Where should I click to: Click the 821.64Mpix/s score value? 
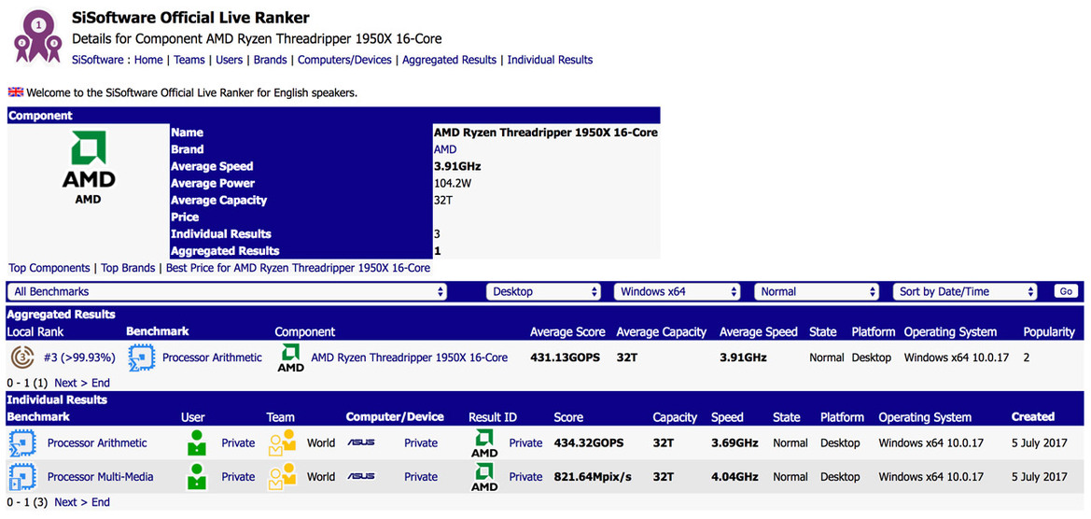[593, 477]
